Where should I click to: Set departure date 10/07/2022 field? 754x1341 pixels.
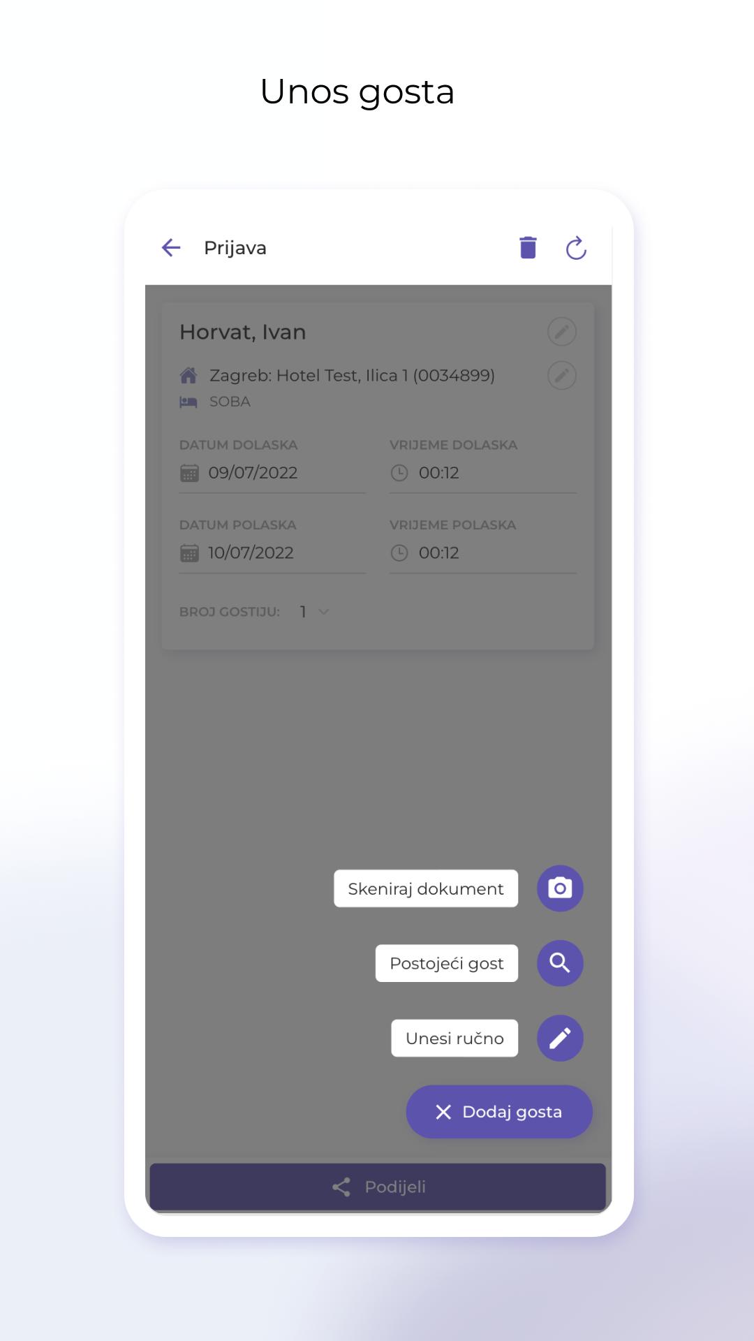tap(272, 553)
